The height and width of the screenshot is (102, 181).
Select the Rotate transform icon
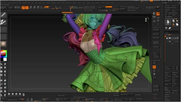click(x=38, y=8)
